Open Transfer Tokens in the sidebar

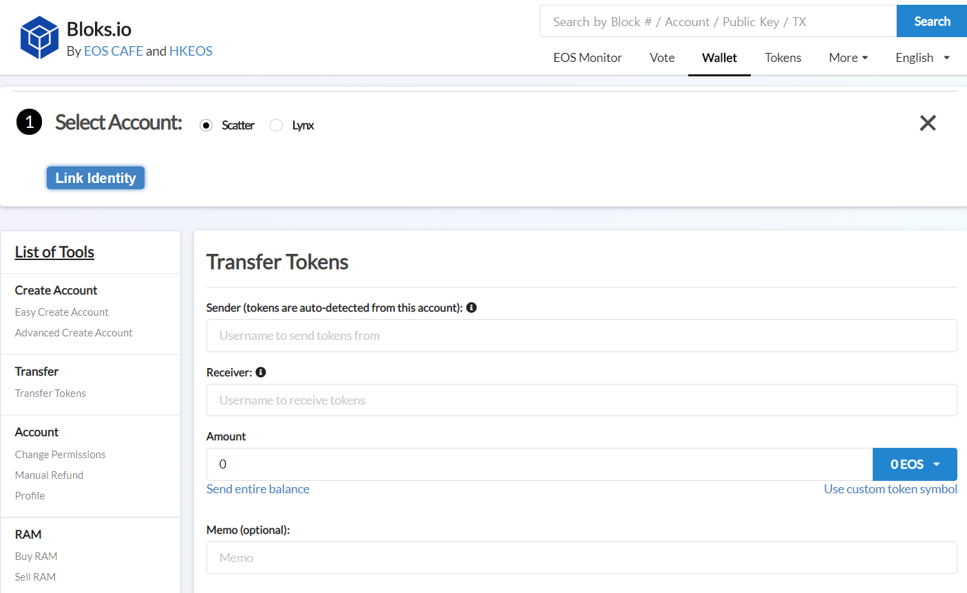point(50,393)
